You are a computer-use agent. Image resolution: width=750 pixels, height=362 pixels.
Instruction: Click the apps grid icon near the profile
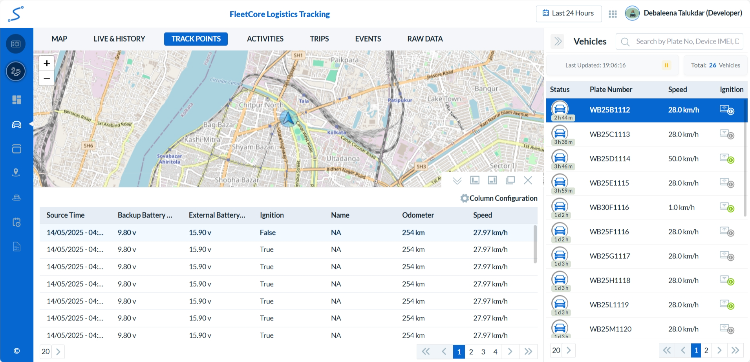point(612,13)
